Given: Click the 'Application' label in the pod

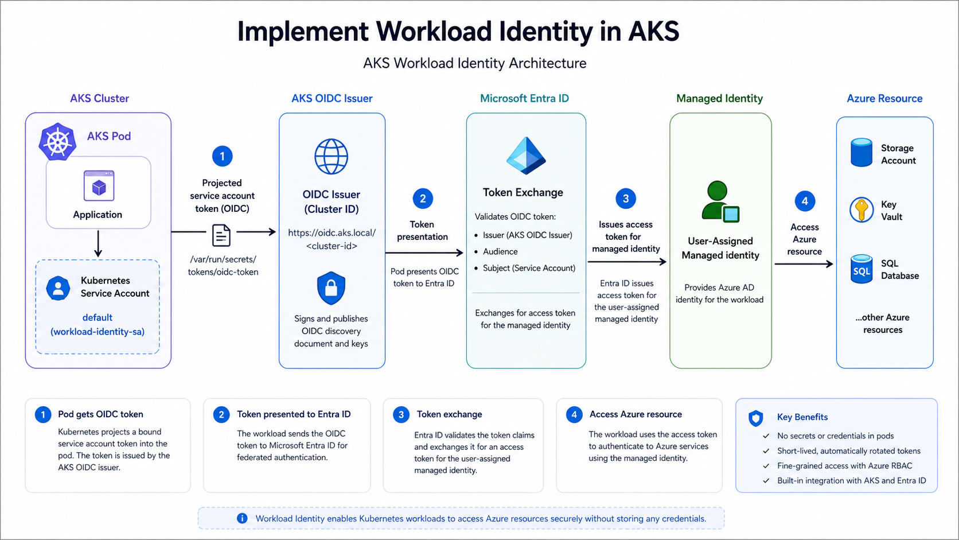Looking at the screenshot, I should tap(98, 215).
